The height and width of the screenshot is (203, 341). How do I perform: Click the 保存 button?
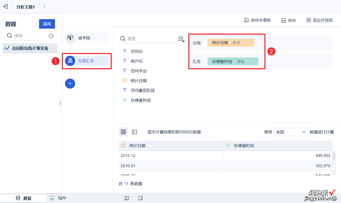289,20
